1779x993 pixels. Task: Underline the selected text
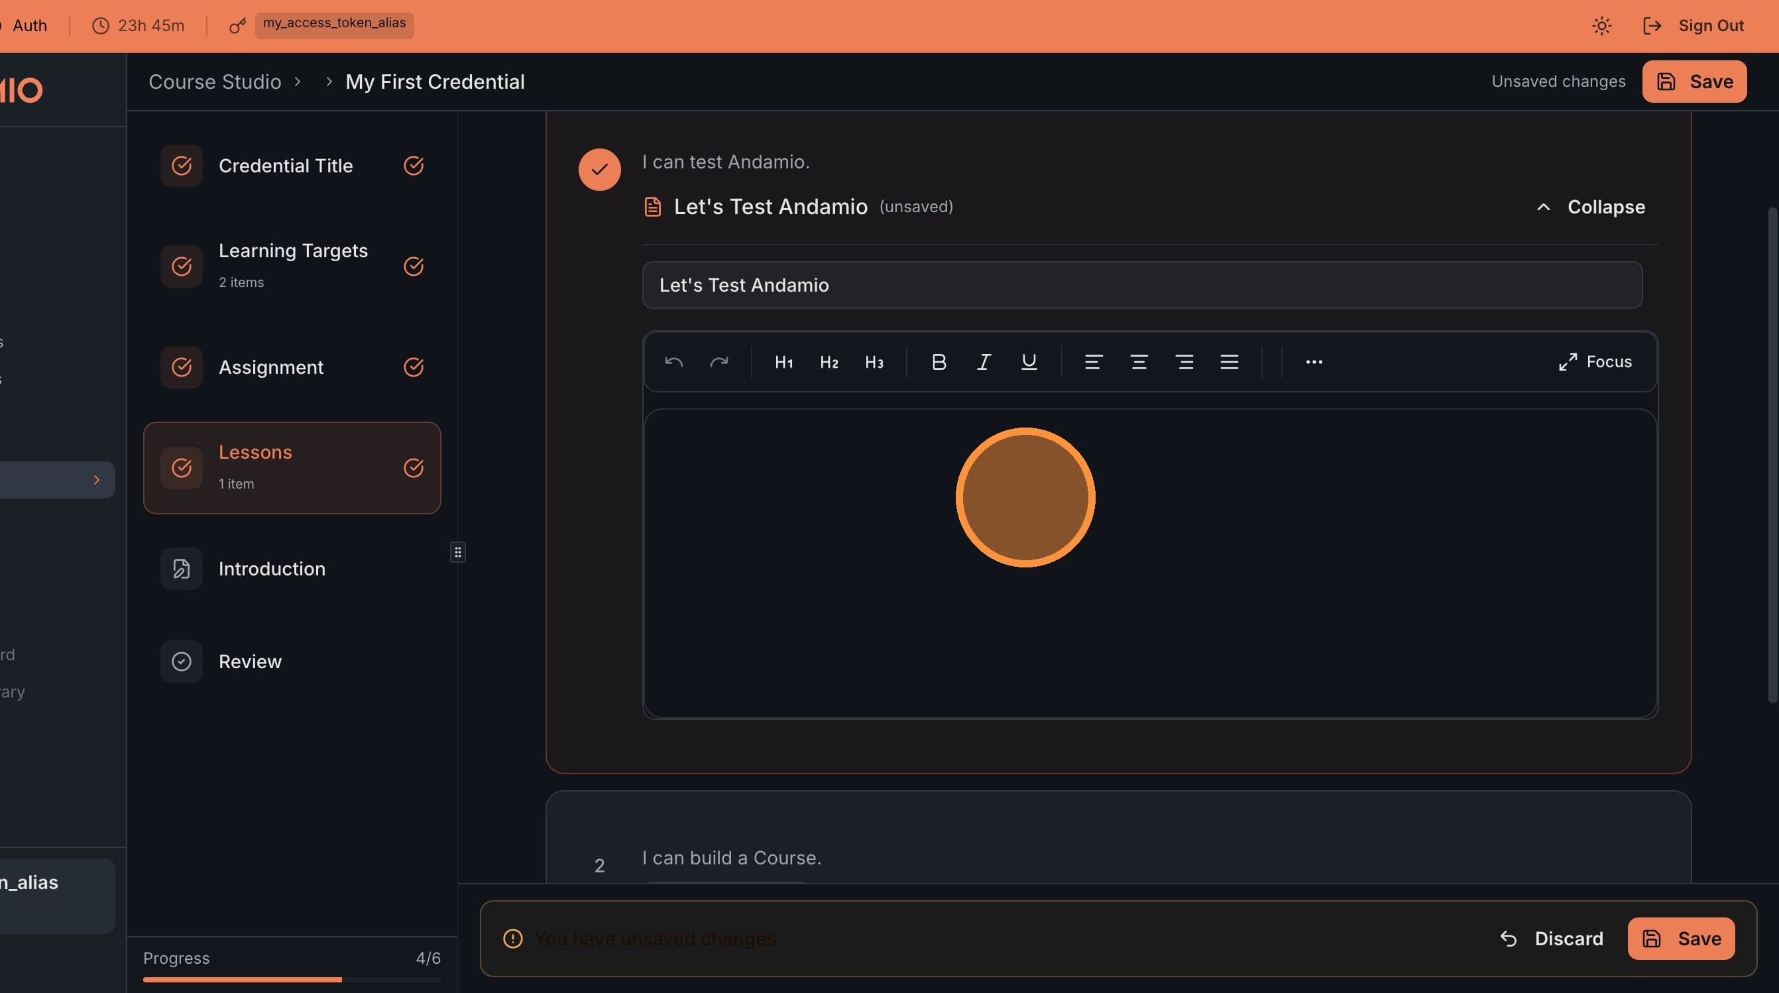(x=1029, y=361)
